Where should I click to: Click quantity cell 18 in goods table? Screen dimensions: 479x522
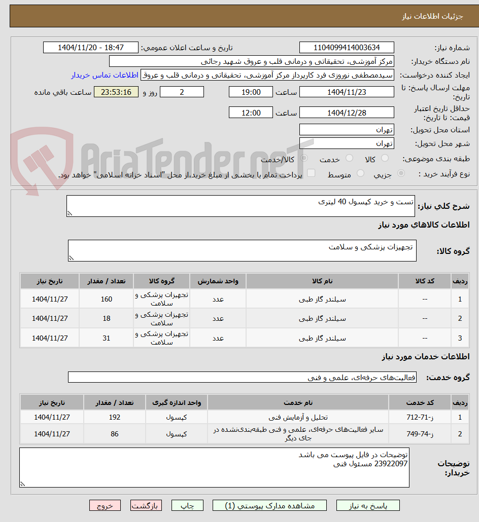[107, 318]
